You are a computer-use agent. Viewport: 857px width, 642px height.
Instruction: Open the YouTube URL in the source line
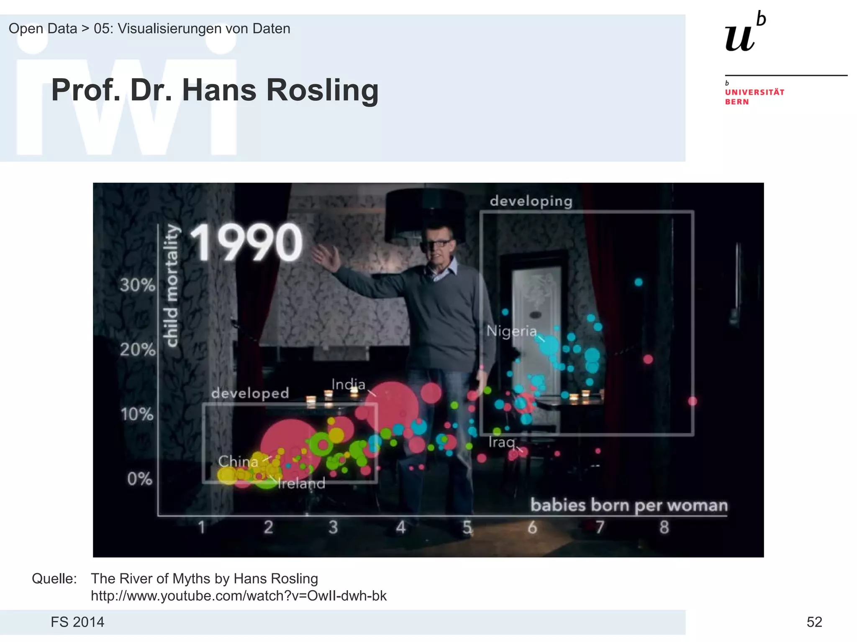(239, 596)
